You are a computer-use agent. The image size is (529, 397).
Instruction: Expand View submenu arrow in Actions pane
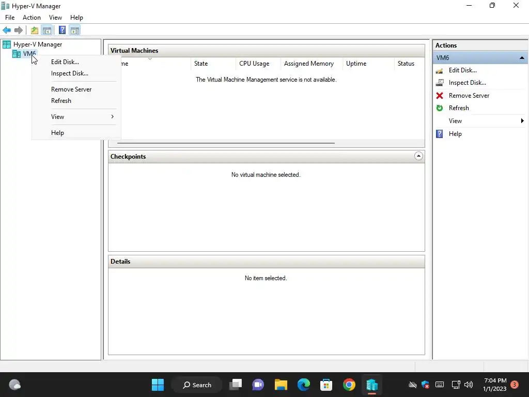coord(522,121)
